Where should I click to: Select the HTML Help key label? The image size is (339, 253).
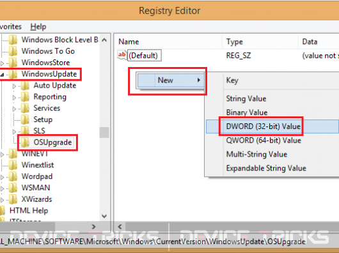(x=29, y=211)
